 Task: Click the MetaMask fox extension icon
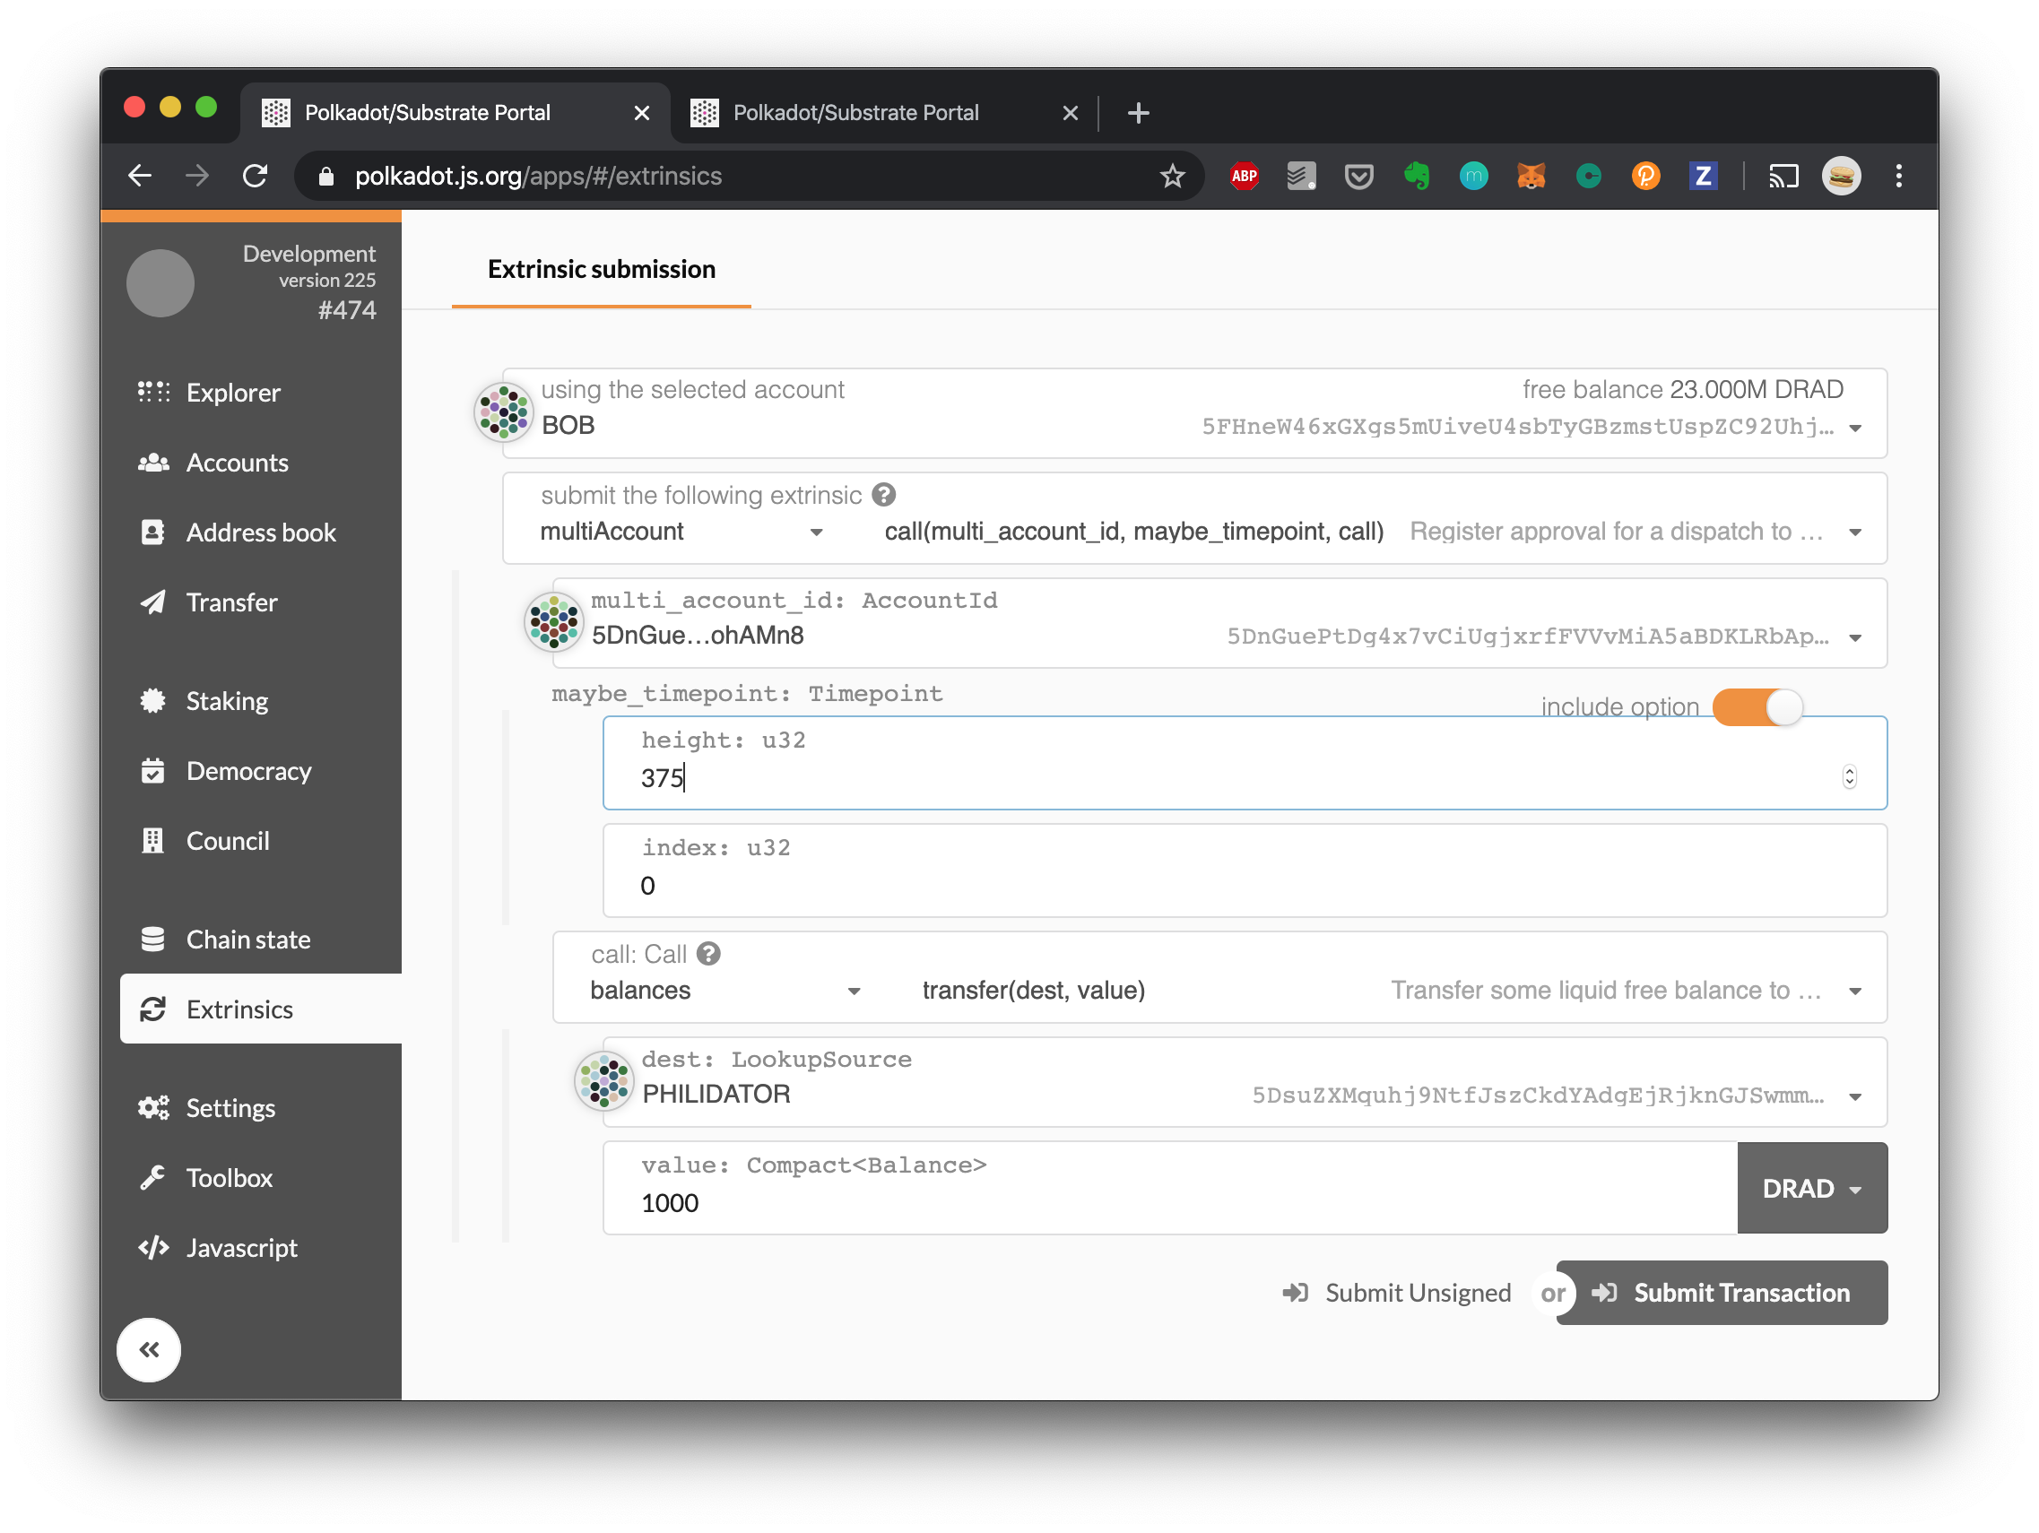1531,176
